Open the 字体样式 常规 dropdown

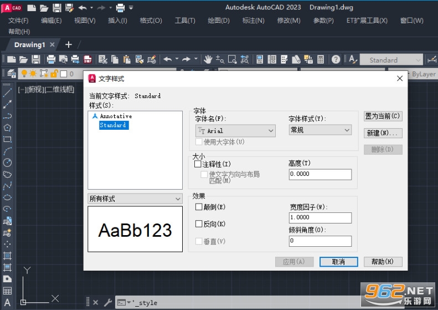(x=320, y=130)
